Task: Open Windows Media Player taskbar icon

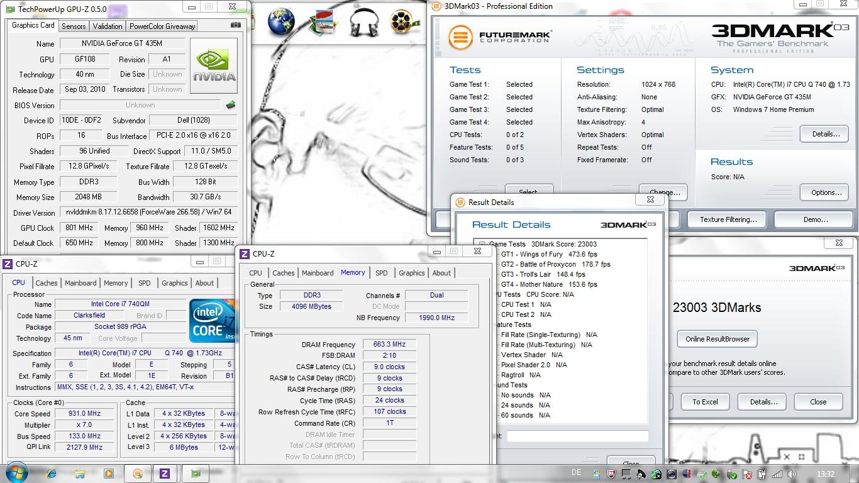Action: pyautogui.click(x=108, y=474)
